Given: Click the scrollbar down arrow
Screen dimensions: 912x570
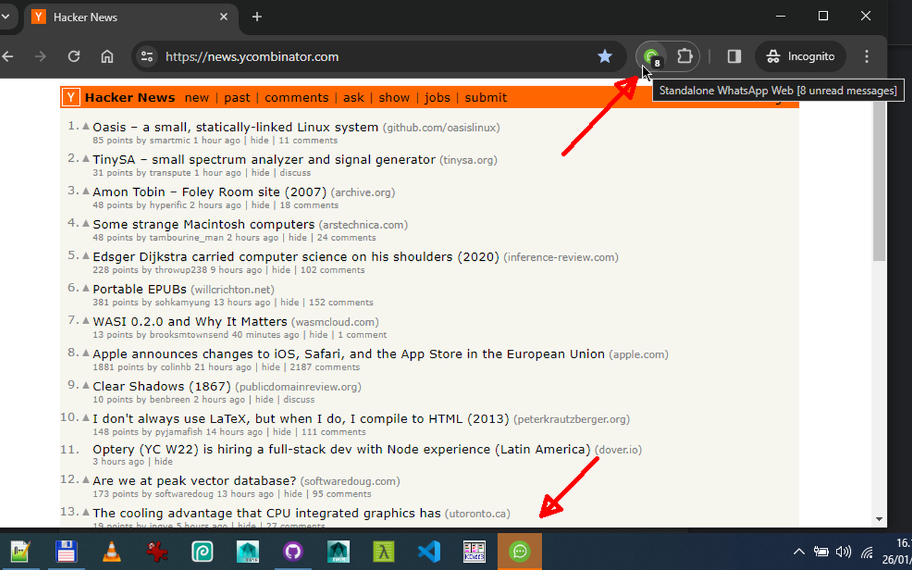Looking at the screenshot, I should click(x=879, y=519).
